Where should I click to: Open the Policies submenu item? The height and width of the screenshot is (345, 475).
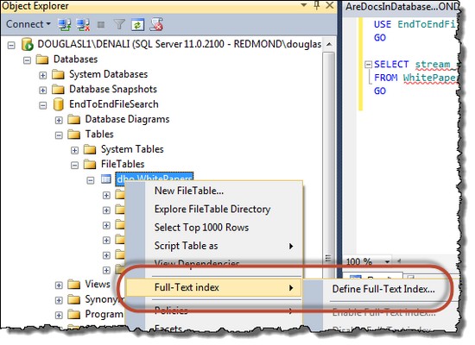[213, 310]
